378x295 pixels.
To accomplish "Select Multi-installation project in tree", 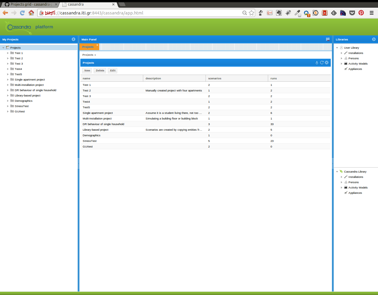I will [29, 85].
